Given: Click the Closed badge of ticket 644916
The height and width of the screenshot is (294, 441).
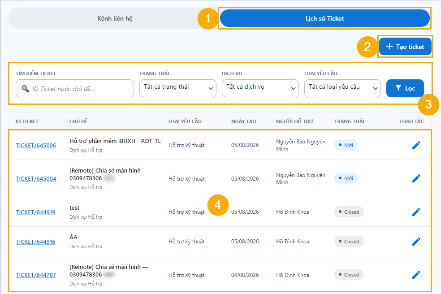Looking at the screenshot, I should tap(349, 242).
